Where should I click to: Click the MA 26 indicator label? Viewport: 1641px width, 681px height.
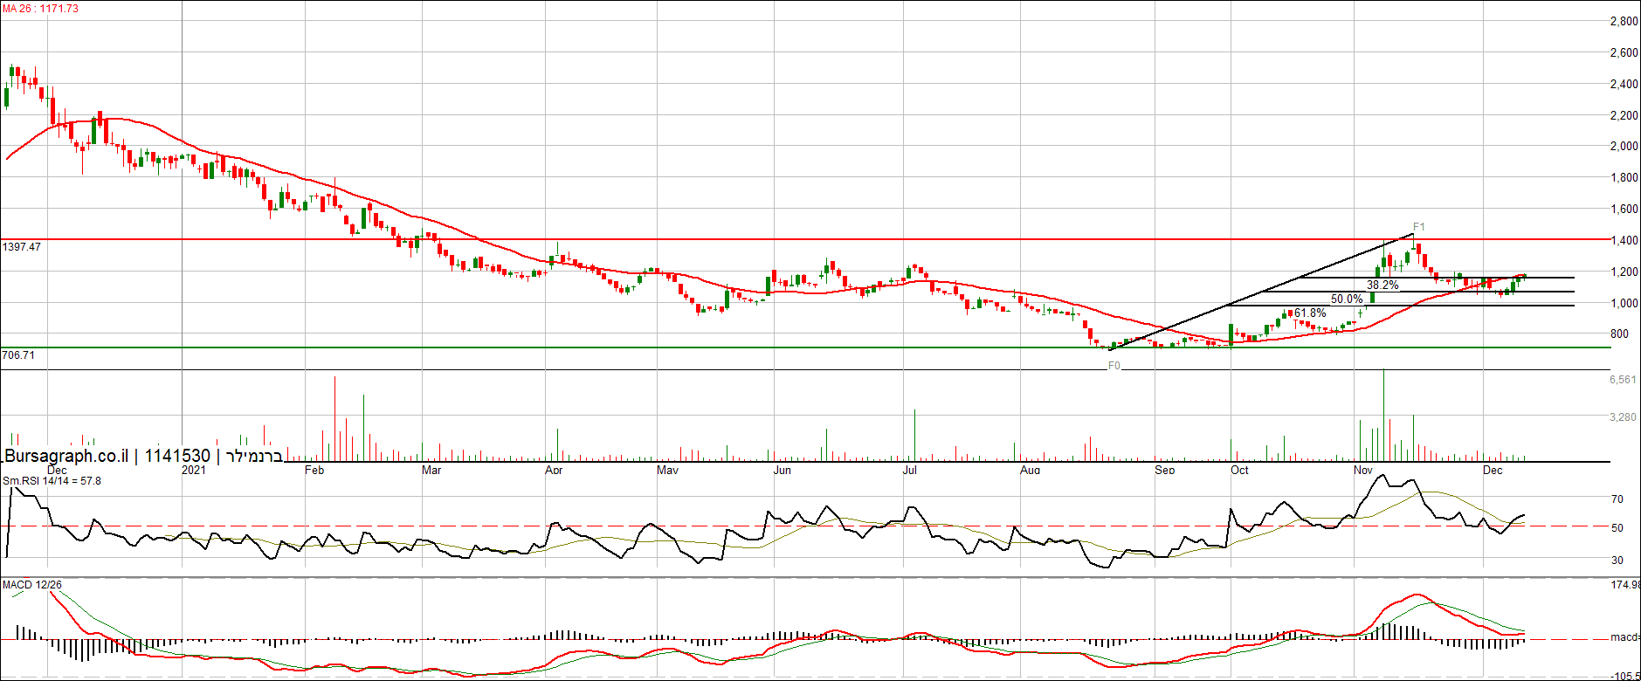click(x=40, y=9)
